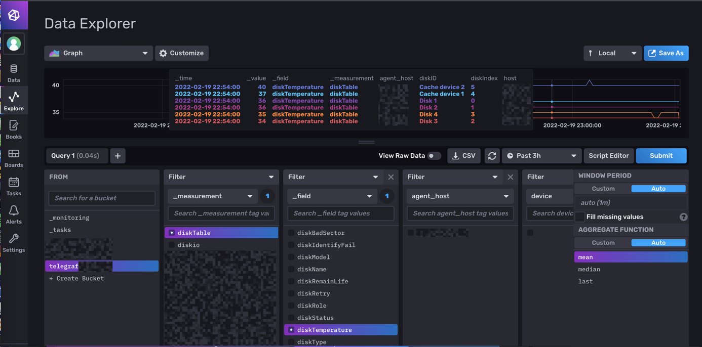The image size is (702, 347).
Task: Open the Data section in sidebar
Action: tap(14, 73)
